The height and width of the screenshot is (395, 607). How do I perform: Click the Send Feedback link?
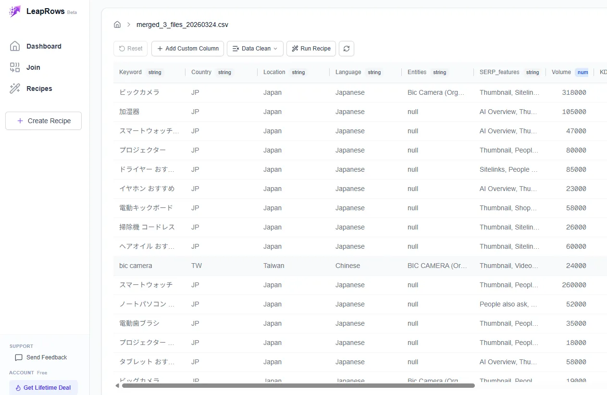pyautogui.click(x=41, y=357)
